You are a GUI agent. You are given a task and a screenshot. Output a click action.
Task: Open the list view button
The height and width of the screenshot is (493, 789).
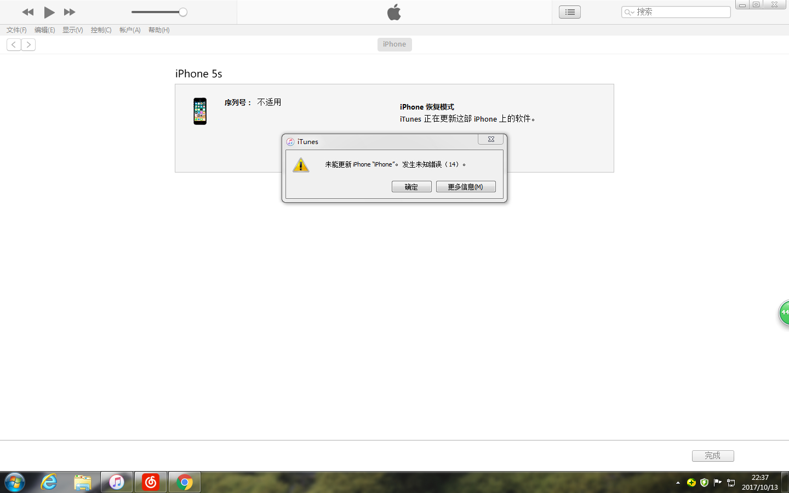570,12
